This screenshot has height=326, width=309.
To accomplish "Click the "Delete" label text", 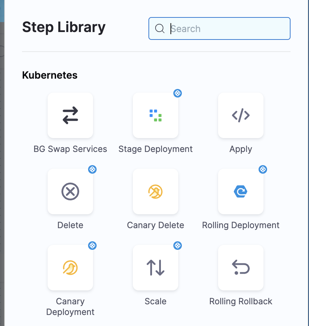I will click(x=70, y=225).
